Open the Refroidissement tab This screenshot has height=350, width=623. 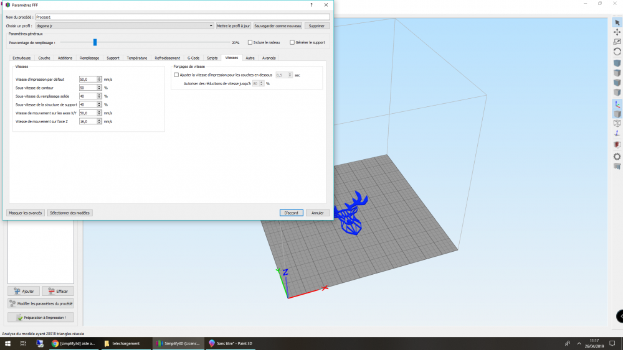[167, 58]
